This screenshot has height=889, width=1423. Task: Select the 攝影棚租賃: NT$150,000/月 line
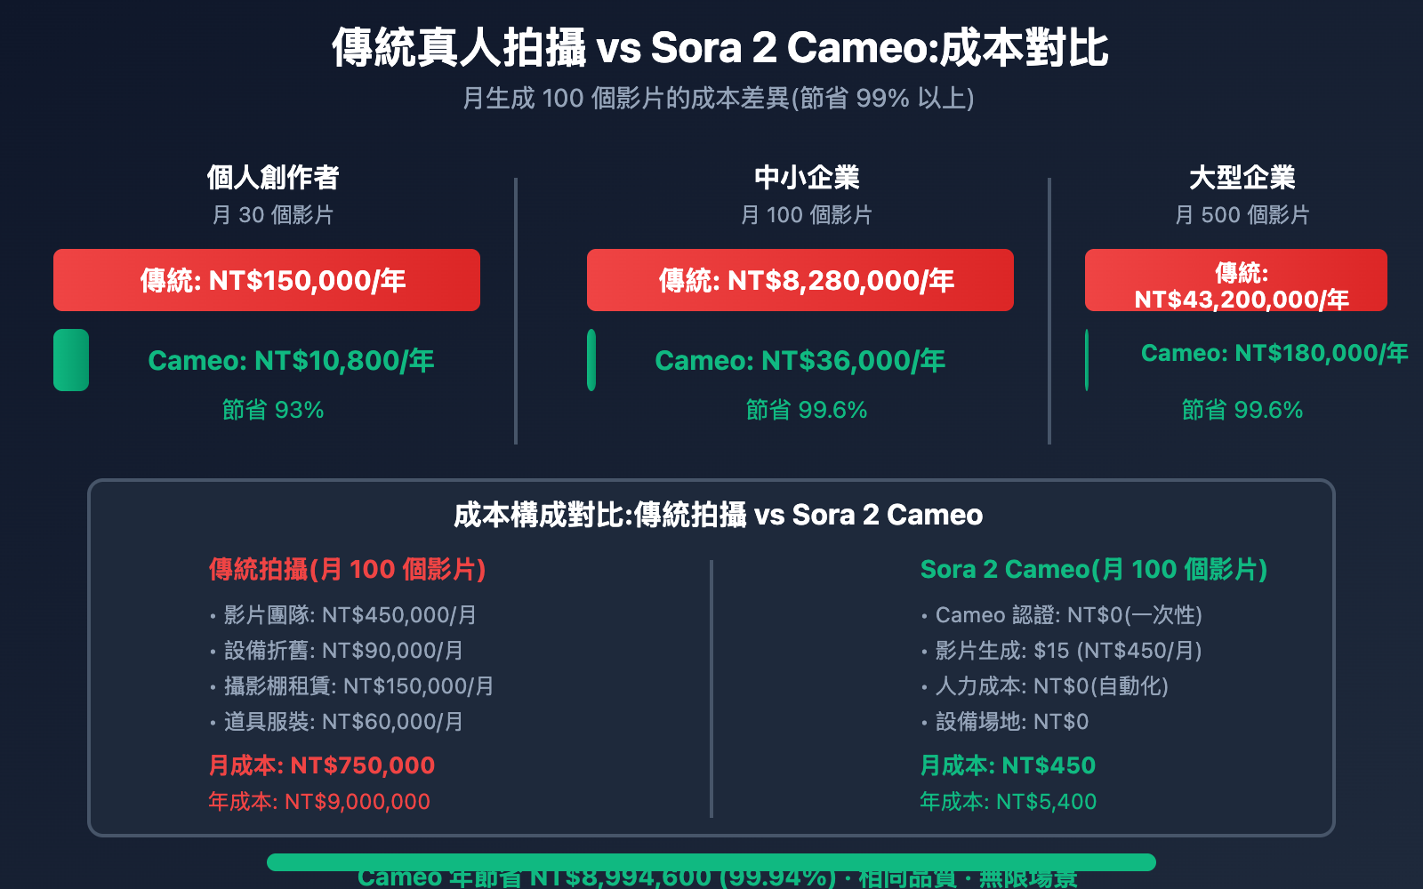[x=358, y=686]
